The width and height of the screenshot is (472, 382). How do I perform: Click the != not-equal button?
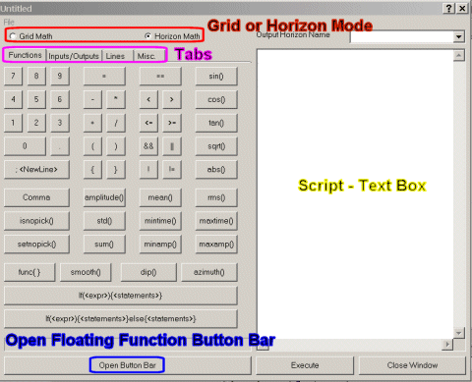pyautogui.click(x=172, y=169)
